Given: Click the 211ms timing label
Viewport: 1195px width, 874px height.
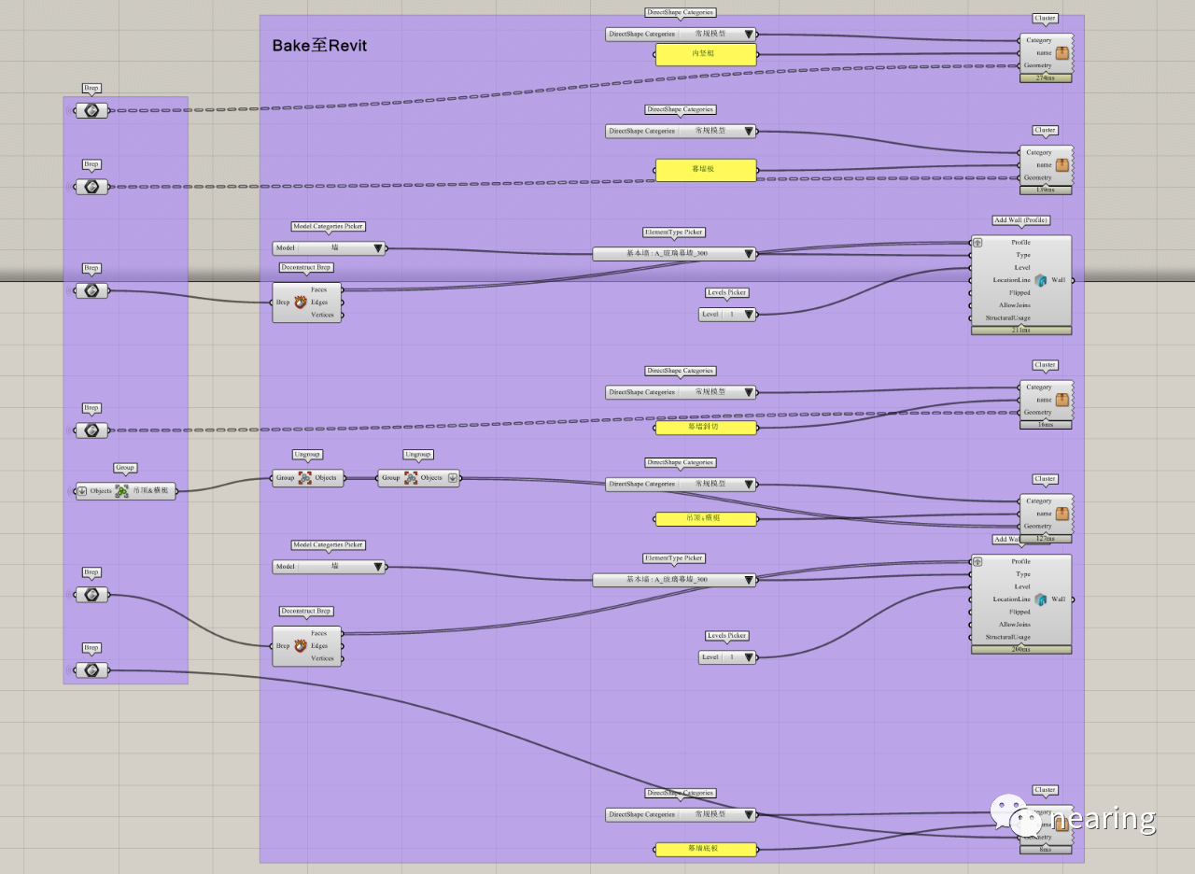Looking at the screenshot, I should tap(1021, 331).
